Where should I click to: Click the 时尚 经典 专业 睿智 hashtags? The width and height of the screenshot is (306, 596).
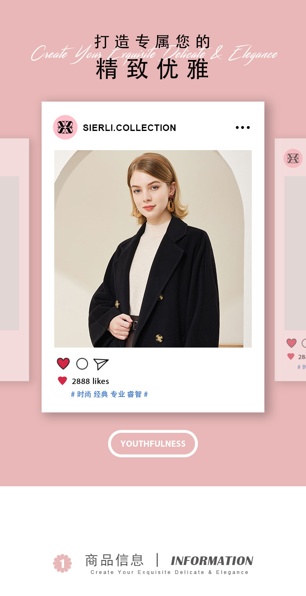tap(109, 394)
